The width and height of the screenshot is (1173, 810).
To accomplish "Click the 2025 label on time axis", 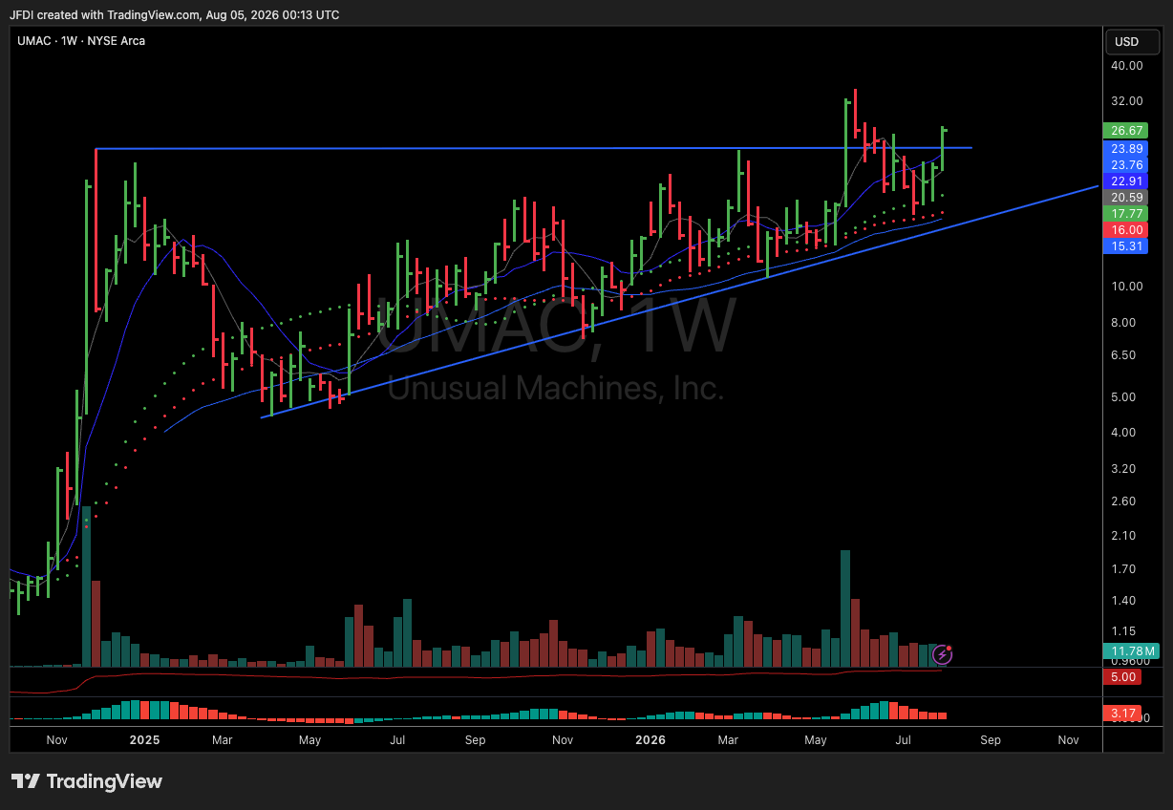I will pos(144,740).
